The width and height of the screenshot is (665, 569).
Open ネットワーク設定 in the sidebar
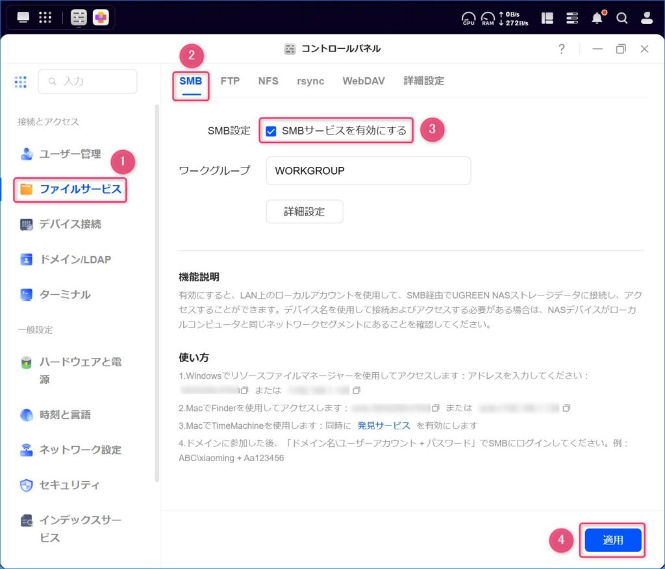pos(80,449)
